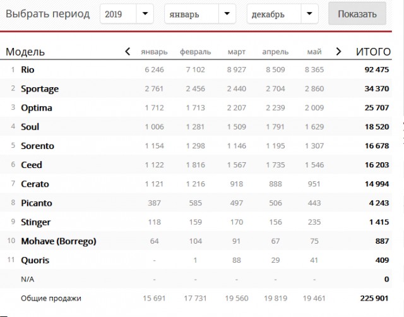
Task: Click Stinger May value 235
Action: (x=314, y=222)
